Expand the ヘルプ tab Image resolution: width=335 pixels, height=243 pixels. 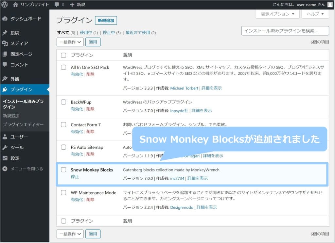click(x=315, y=14)
